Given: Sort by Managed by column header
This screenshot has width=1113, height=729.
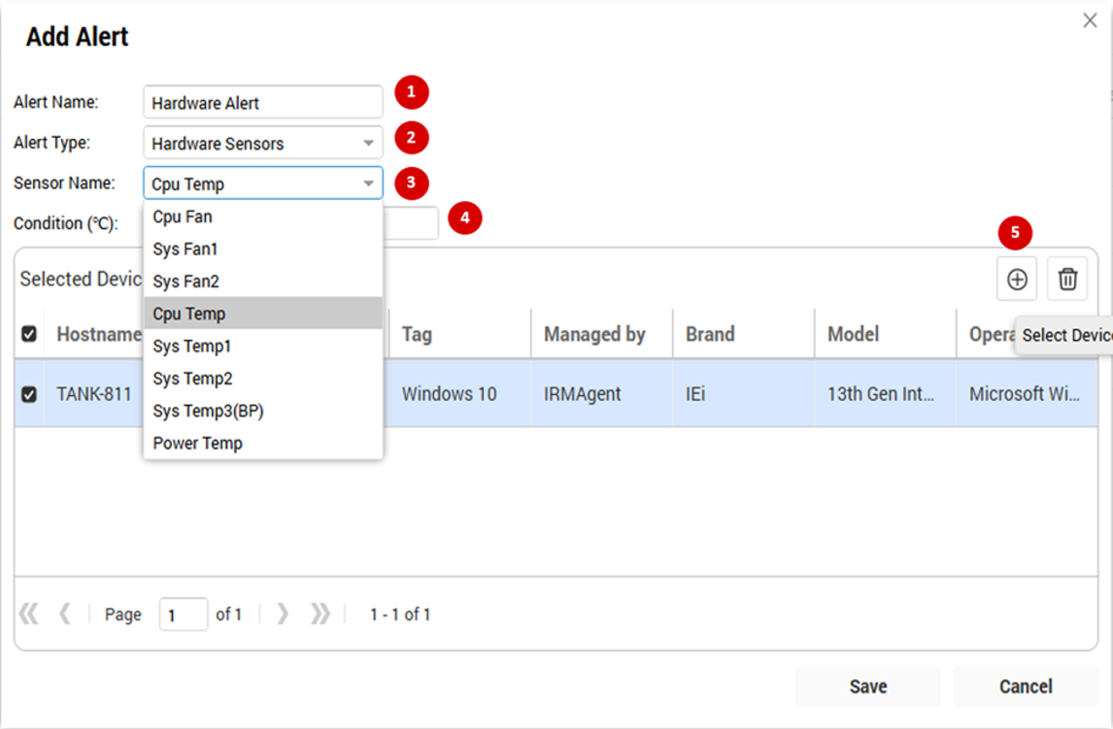Looking at the screenshot, I should (602, 334).
